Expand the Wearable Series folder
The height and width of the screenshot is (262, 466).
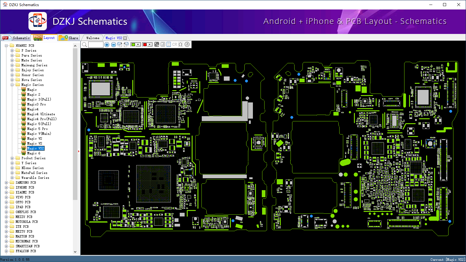(12, 178)
